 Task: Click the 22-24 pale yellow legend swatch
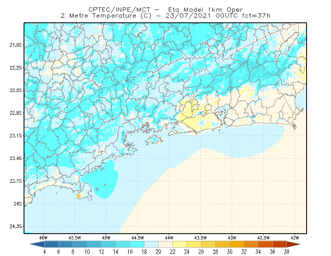point(180,244)
